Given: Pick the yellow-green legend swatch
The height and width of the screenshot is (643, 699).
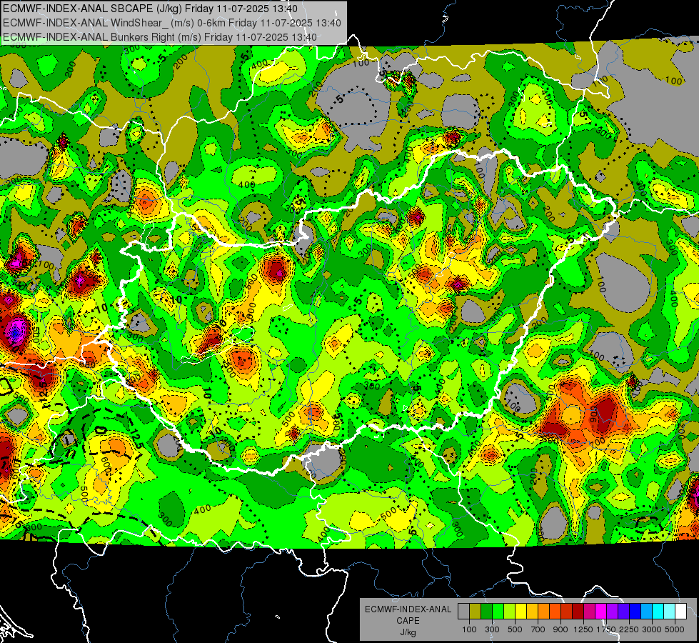Looking at the screenshot, I should click(x=510, y=612).
